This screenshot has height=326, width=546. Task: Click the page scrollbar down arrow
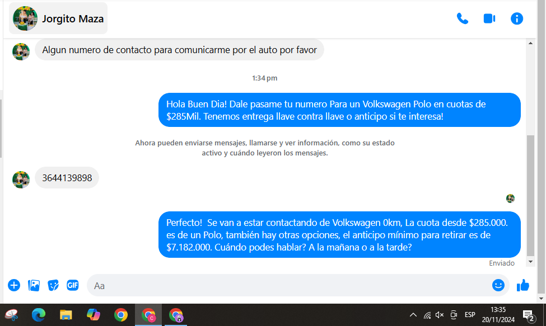coord(541,299)
